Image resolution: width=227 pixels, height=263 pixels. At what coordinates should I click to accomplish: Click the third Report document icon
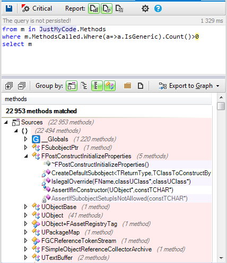119,8
